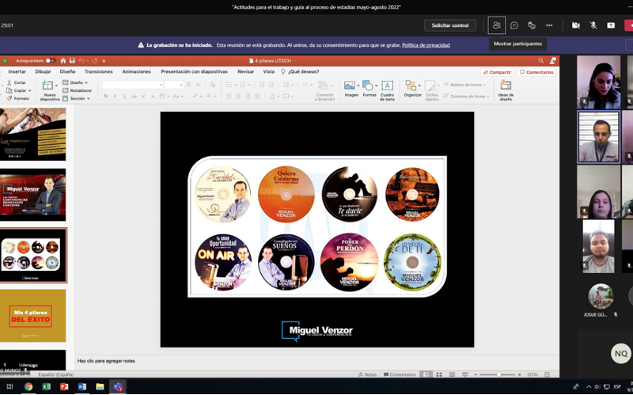Open the Política de privacidad link
633x395 pixels.
426,45
